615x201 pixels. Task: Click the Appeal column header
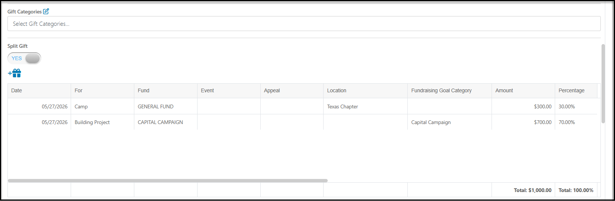tap(292, 90)
